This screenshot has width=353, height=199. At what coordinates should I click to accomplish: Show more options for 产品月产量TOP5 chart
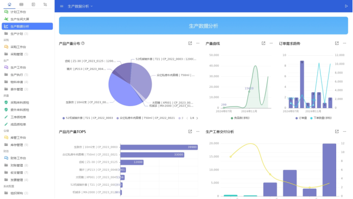click(x=197, y=132)
